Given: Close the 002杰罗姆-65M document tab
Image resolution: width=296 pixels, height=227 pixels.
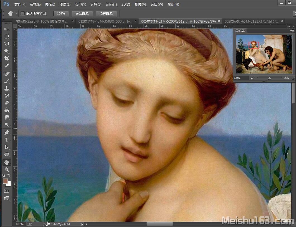Looking at the screenshot, I should coord(282,21).
